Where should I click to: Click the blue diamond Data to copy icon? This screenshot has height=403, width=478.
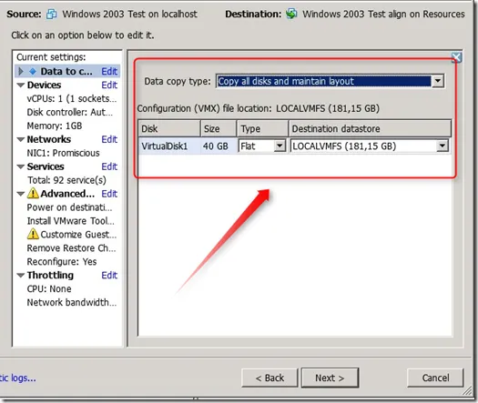point(33,71)
